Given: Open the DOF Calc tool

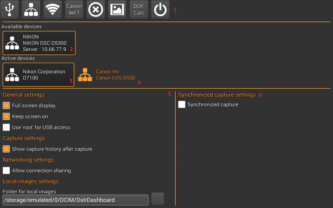Looking at the screenshot, I should coord(139,10).
